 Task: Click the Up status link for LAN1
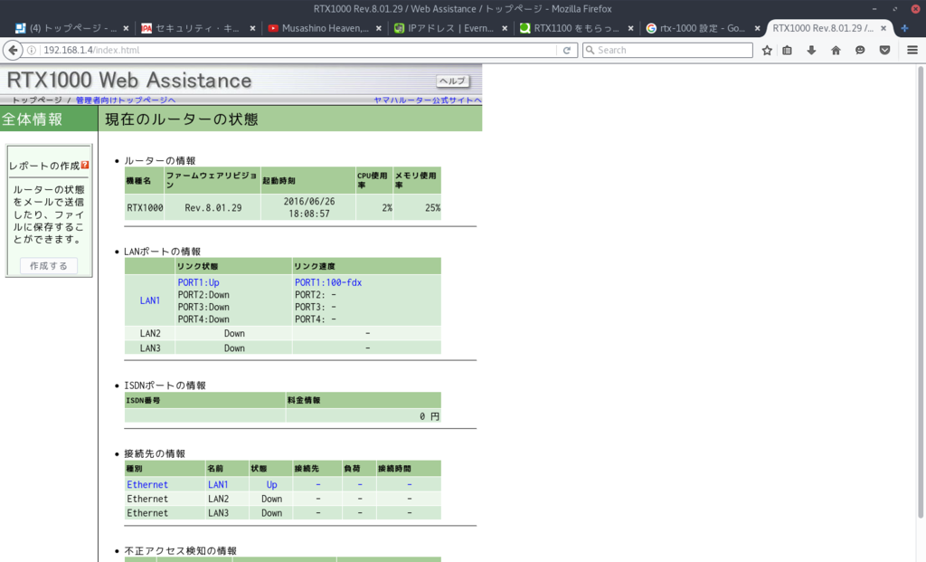coord(271,484)
